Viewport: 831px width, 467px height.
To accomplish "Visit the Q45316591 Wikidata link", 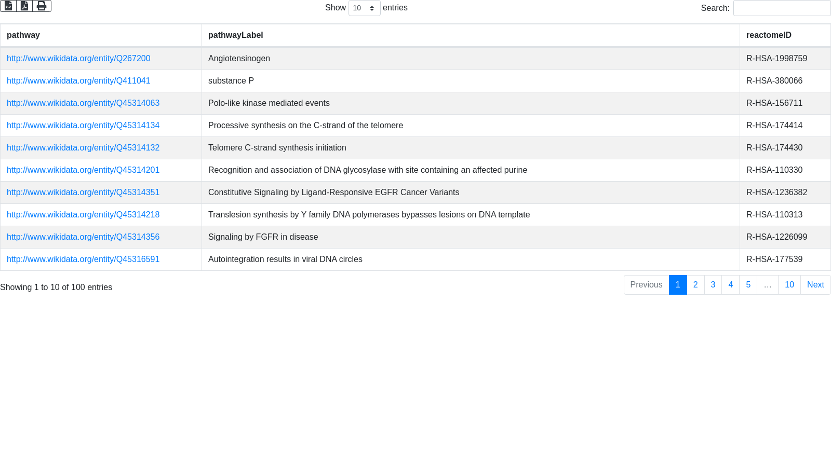I will pyautogui.click(x=83, y=259).
